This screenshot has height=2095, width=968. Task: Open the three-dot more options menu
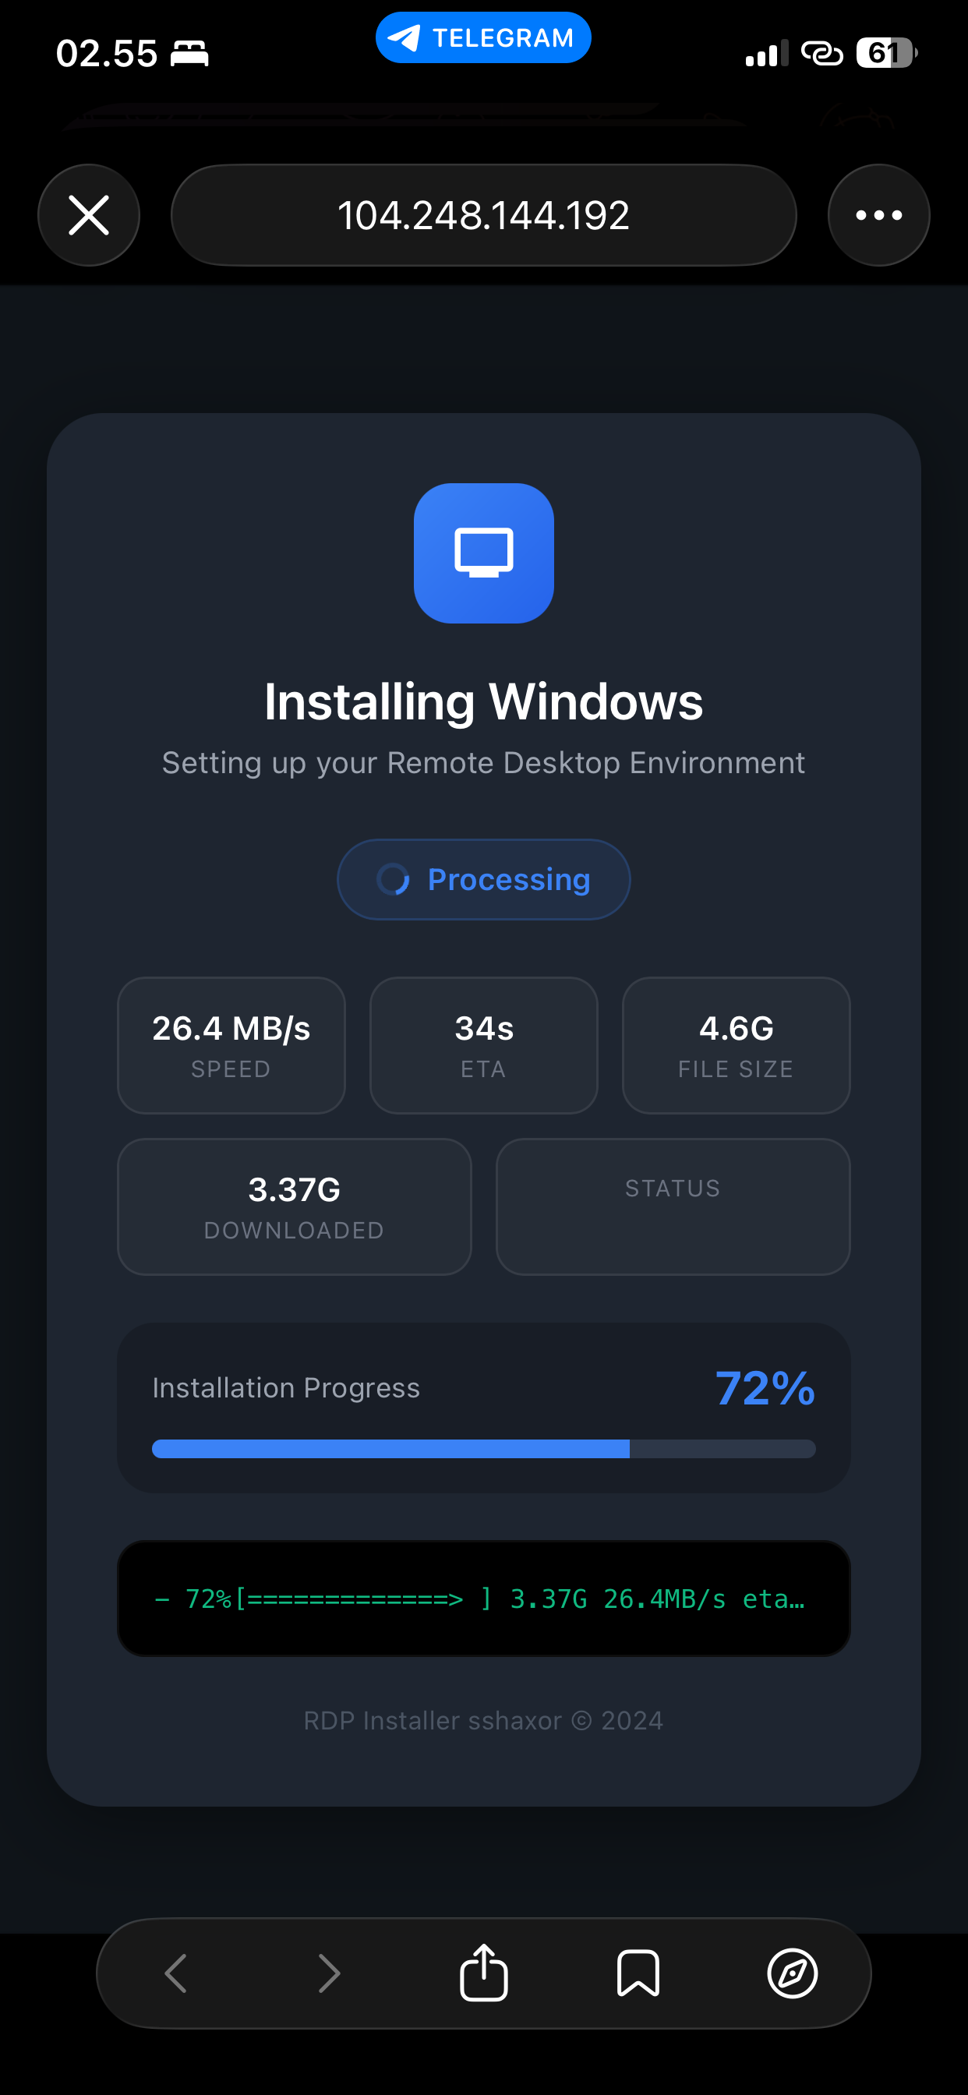pos(878,216)
